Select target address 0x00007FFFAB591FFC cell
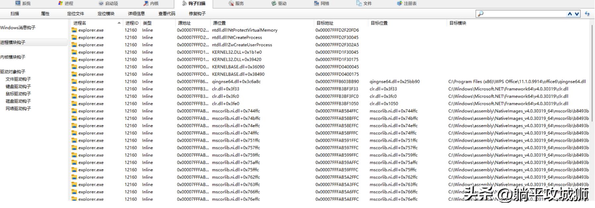 [337, 140]
